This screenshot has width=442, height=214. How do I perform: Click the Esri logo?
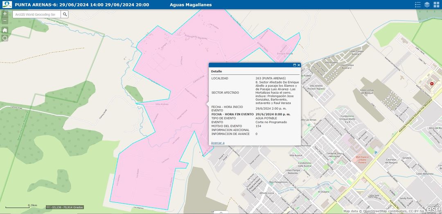click(433, 209)
